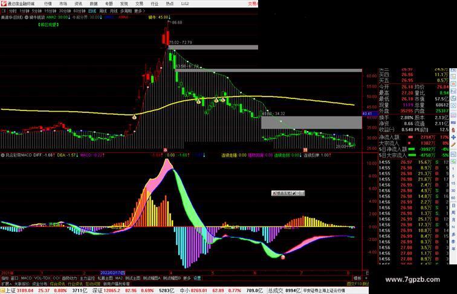457x294 pixels.
Task: Click the sidebar icon just above the '1' button
Action: 453,162
